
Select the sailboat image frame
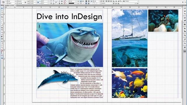[130, 38]
